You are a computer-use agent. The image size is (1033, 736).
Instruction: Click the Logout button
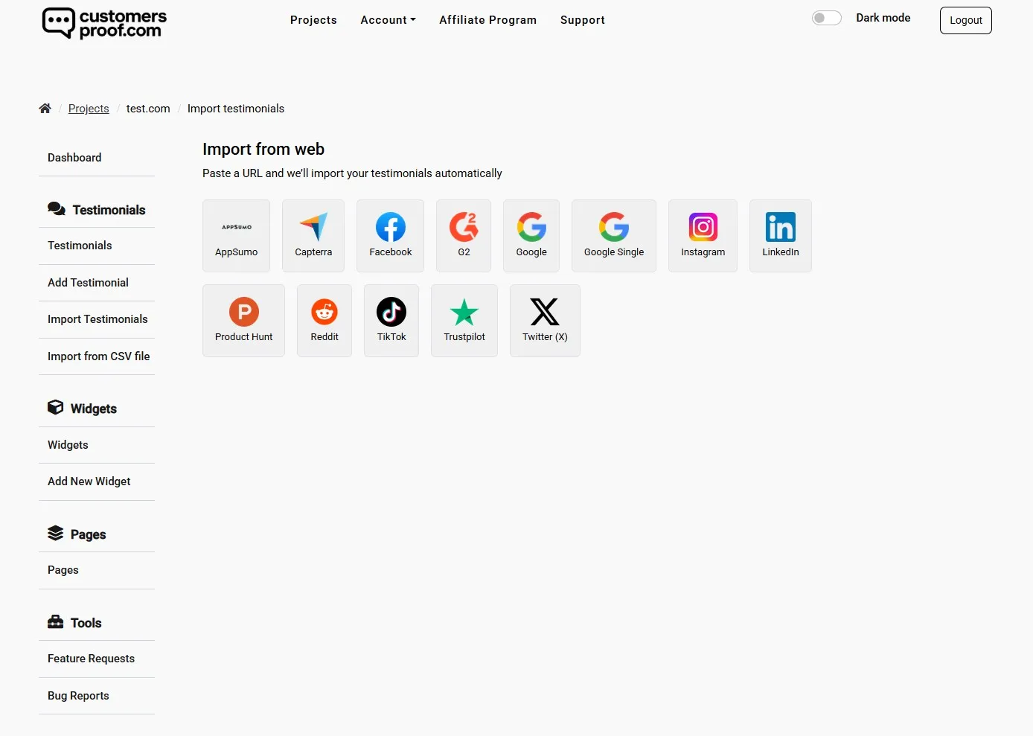965,20
